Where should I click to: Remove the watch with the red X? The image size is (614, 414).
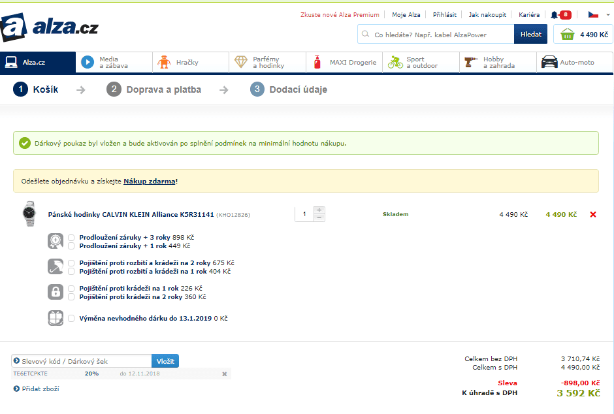click(593, 214)
